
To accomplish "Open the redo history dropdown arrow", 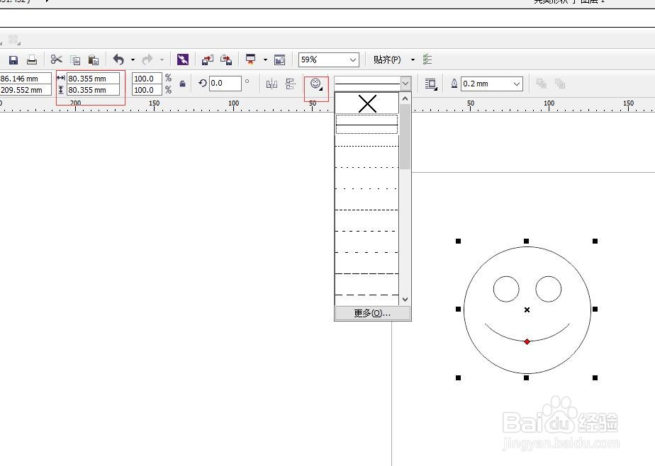I will 162,60.
